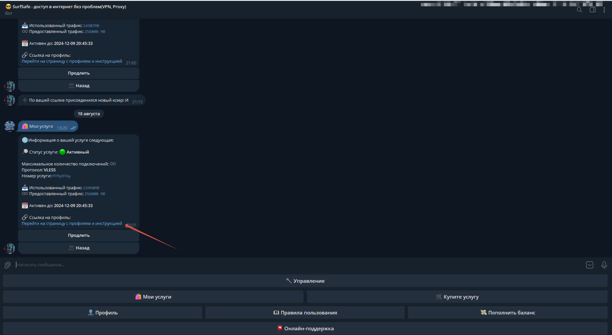612x335 pixels.
Task: Open 'Правила пользования' keyboard button
Action: 305,312
